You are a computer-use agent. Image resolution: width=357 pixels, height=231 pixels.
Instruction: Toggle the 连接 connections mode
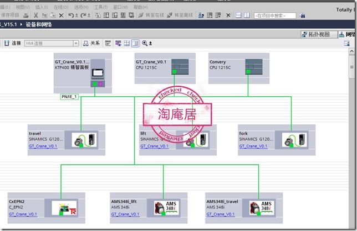pyautogui.click(x=13, y=43)
